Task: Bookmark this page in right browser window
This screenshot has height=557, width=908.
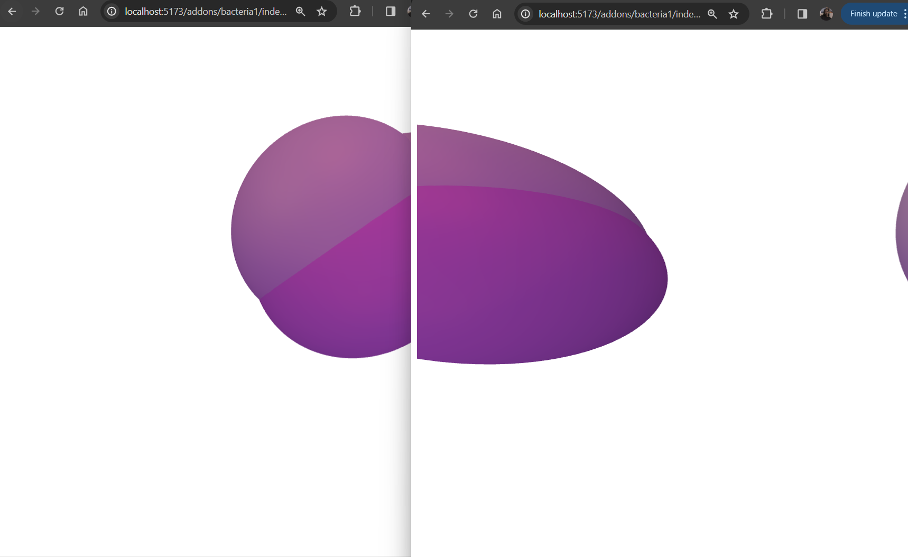Action: tap(734, 14)
